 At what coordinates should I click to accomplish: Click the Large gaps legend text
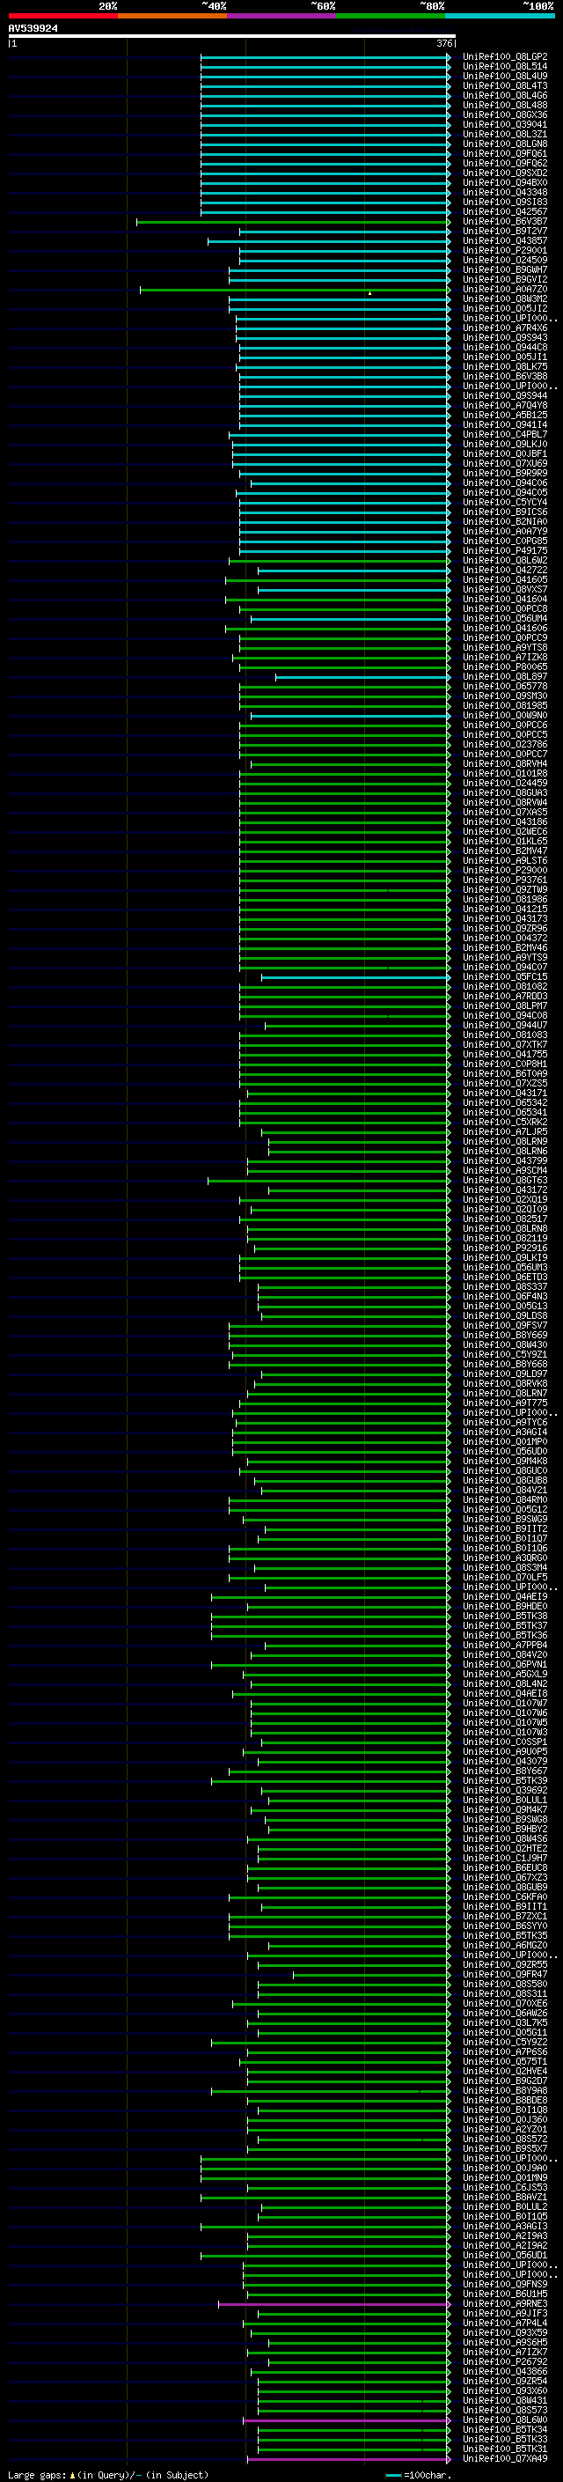coord(37,2474)
